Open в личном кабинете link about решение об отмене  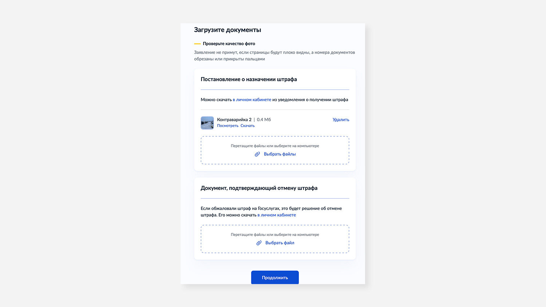pyautogui.click(x=277, y=215)
